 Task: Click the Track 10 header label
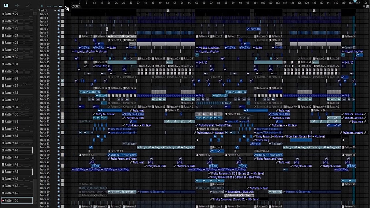(x=45, y=44)
